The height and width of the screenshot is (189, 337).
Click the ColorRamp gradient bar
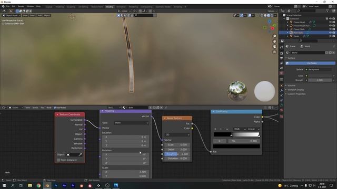click(x=236, y=134)
